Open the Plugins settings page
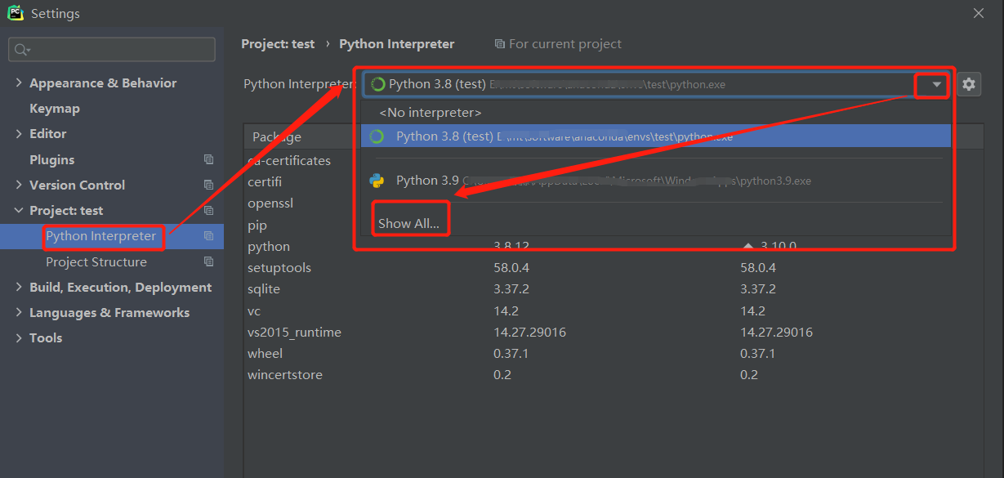1004x478 pixels. (52, 159)
